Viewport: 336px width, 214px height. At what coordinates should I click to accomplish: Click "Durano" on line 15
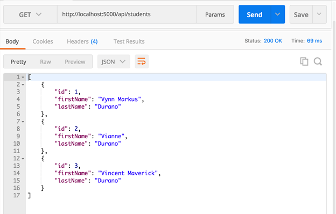tap(108, 181)
